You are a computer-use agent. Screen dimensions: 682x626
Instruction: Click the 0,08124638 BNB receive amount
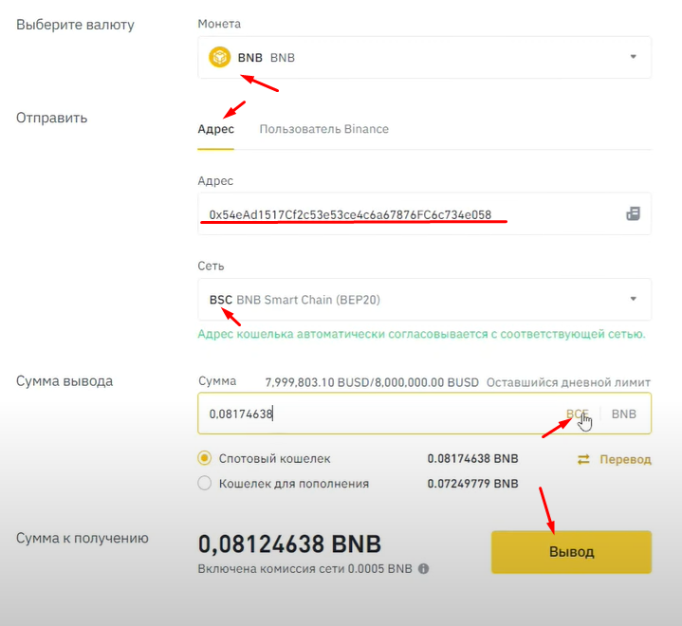(x=289, y=543)
